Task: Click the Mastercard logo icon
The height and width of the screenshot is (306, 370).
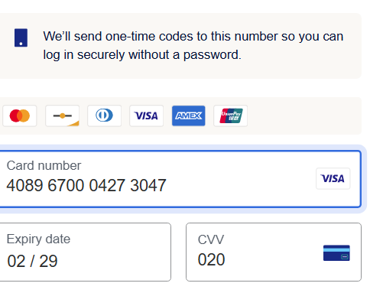Action: pyautogui.click(x=20, y=116)
